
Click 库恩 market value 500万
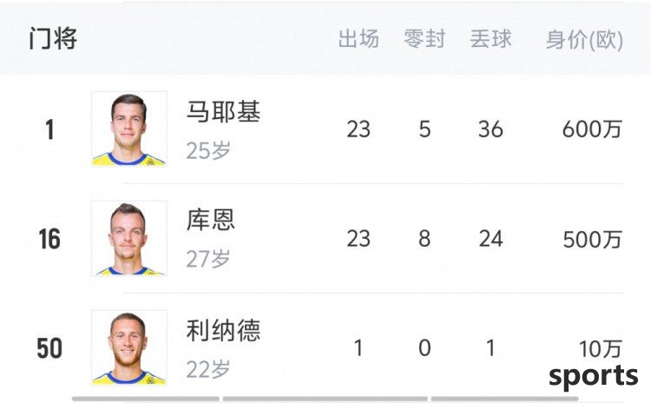593,240
